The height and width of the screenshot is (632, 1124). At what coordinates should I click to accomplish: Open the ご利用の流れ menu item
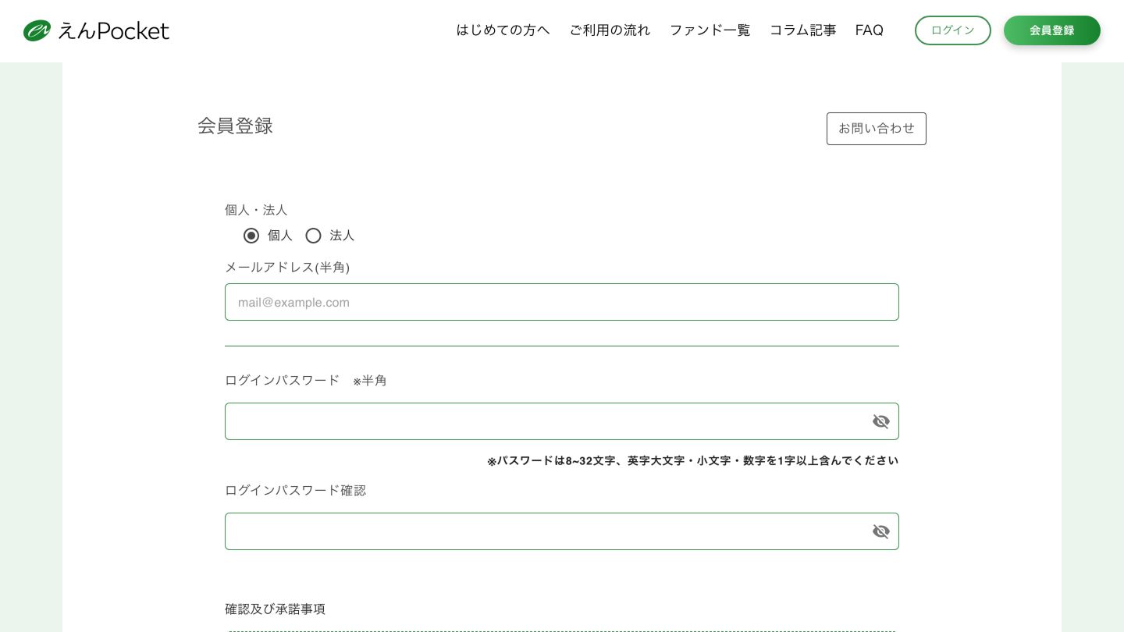click(x=610, y=30)
